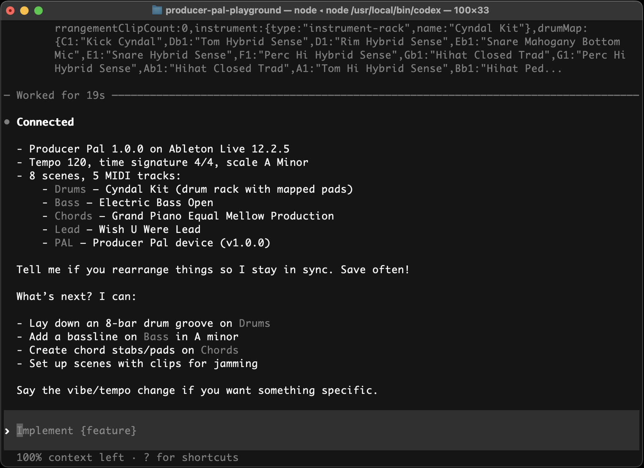Click the green Connected status dot
Screen dimensions: 644x468
point(7,122)
